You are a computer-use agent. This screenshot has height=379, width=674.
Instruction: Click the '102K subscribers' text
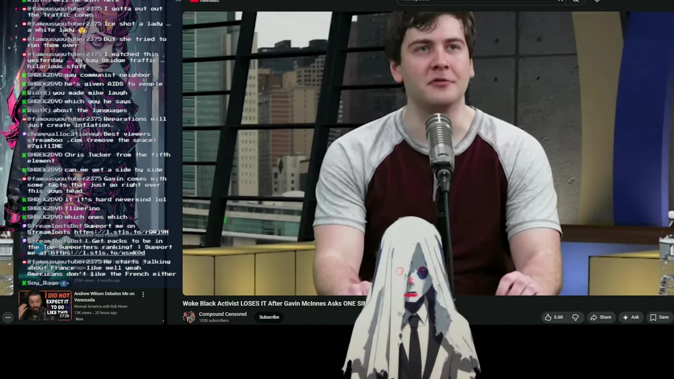tap(214, 321)
